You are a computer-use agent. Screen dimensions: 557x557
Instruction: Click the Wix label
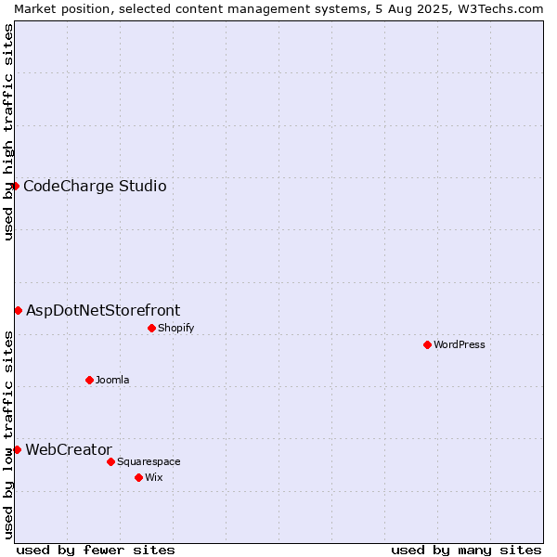pos(154,478)
